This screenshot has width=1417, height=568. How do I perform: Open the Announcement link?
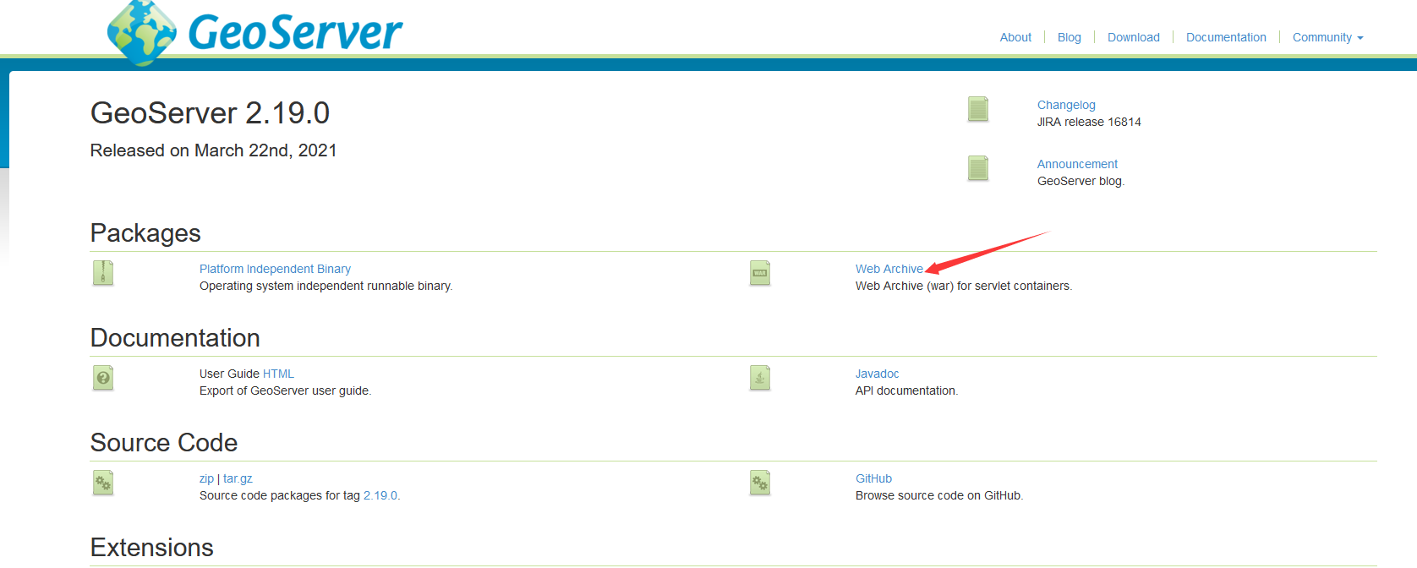(x=1077, y=164)
